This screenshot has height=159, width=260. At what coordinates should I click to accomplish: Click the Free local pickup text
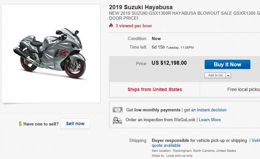[x=243, y=89]
